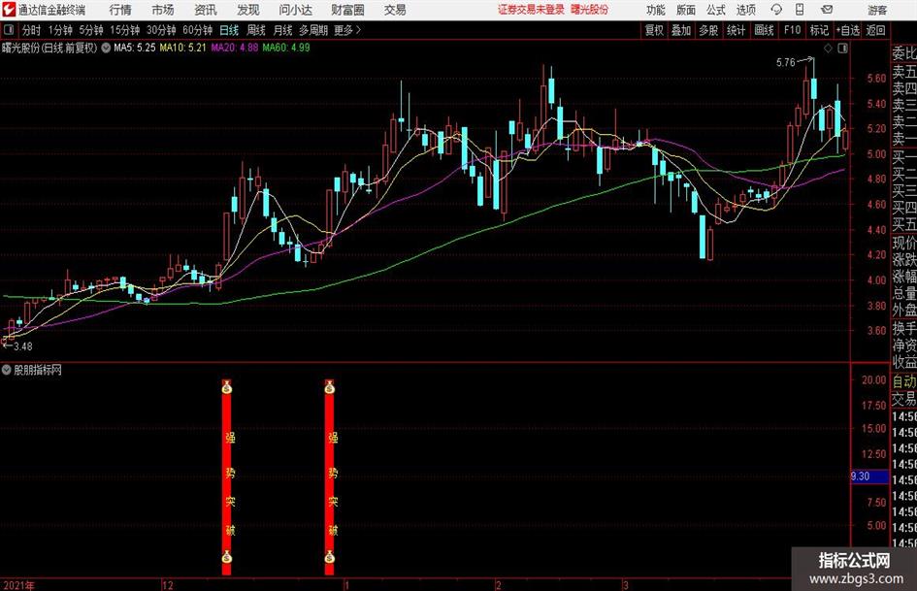Viewport: 917px width, 591px height.
Task: Expand the 曙光股份 chart settings dropdown
Action: click(106, 48)
